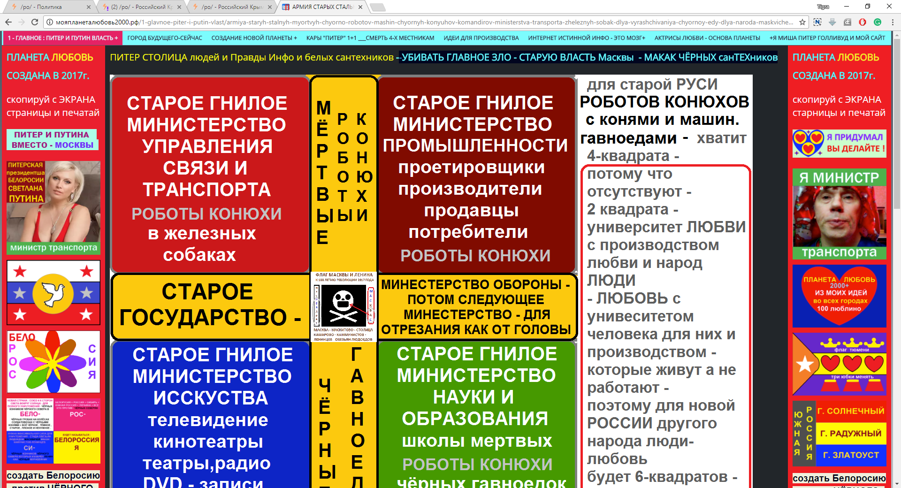Open 'ИДЕИ ДЛЯ ПРОИЗВОДСТВА' menu item

(481, 38)
